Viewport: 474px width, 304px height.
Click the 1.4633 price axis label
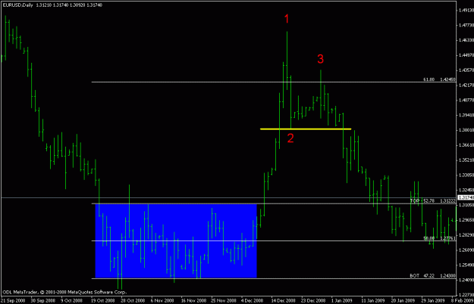click(x=466, y=40)
